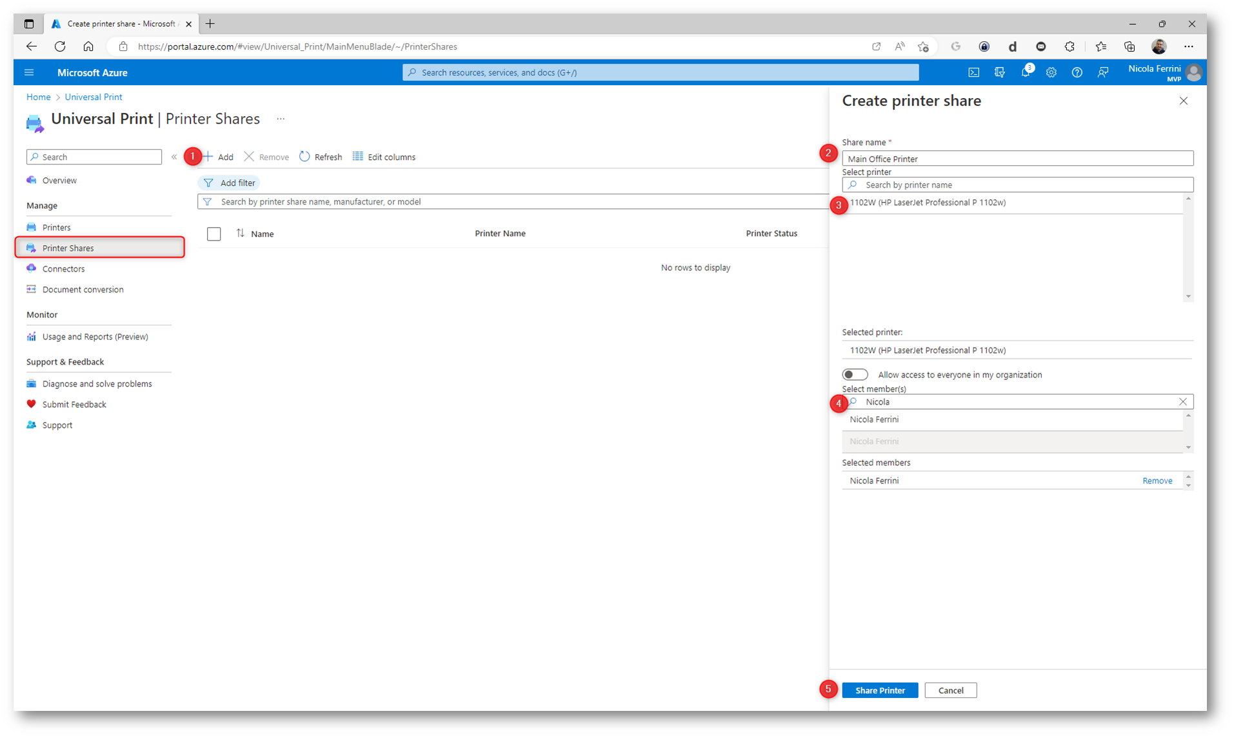Click the Read aloud icon in address bar
The height and width of the screenshot is (738, 1234).
coord(899,46)
